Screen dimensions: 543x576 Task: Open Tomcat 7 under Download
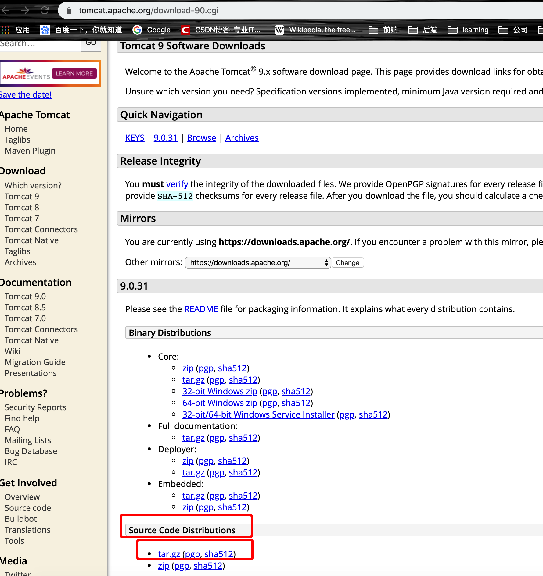[22, 218]
